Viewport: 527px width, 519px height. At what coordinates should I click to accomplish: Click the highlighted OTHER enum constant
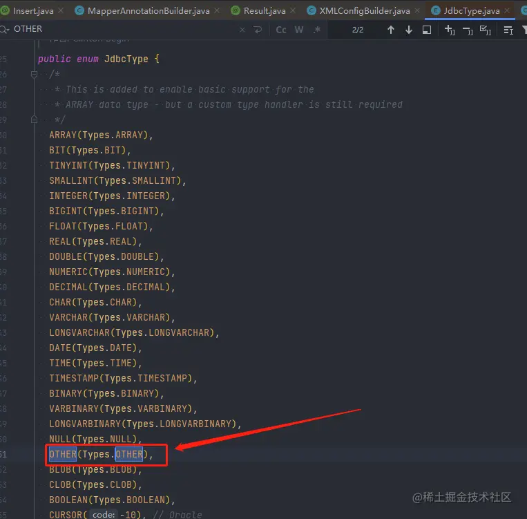[x=63, y=455]
